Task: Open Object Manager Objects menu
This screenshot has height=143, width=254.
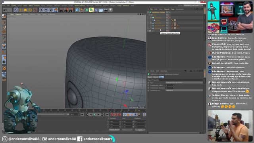Action: 167,9
